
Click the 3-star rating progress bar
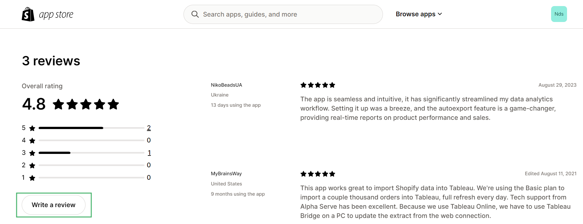click(91, 153)
